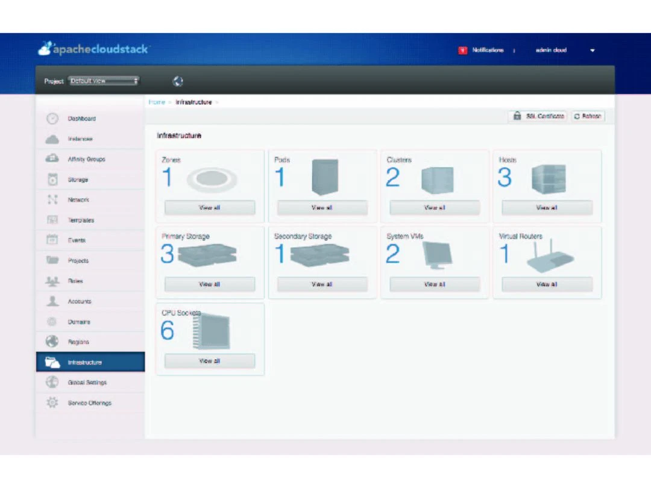This screenshot has height=488, width=651.
Task: Click the globe icon beside project selector
Action: [178, 81]
